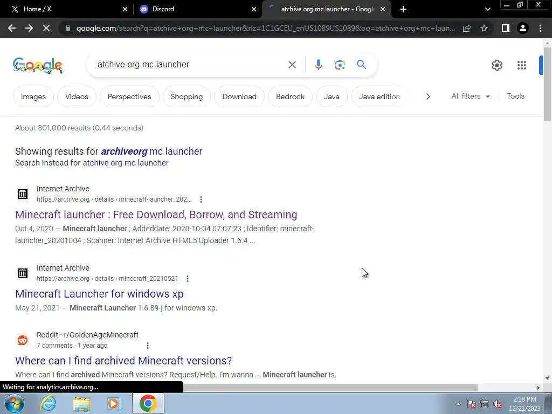The image size is (552, 414).
Task: Submit search with the magnifier icon
Action: [361, 65]
